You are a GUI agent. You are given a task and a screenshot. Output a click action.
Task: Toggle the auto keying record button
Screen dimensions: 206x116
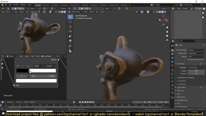click(74, 102)
